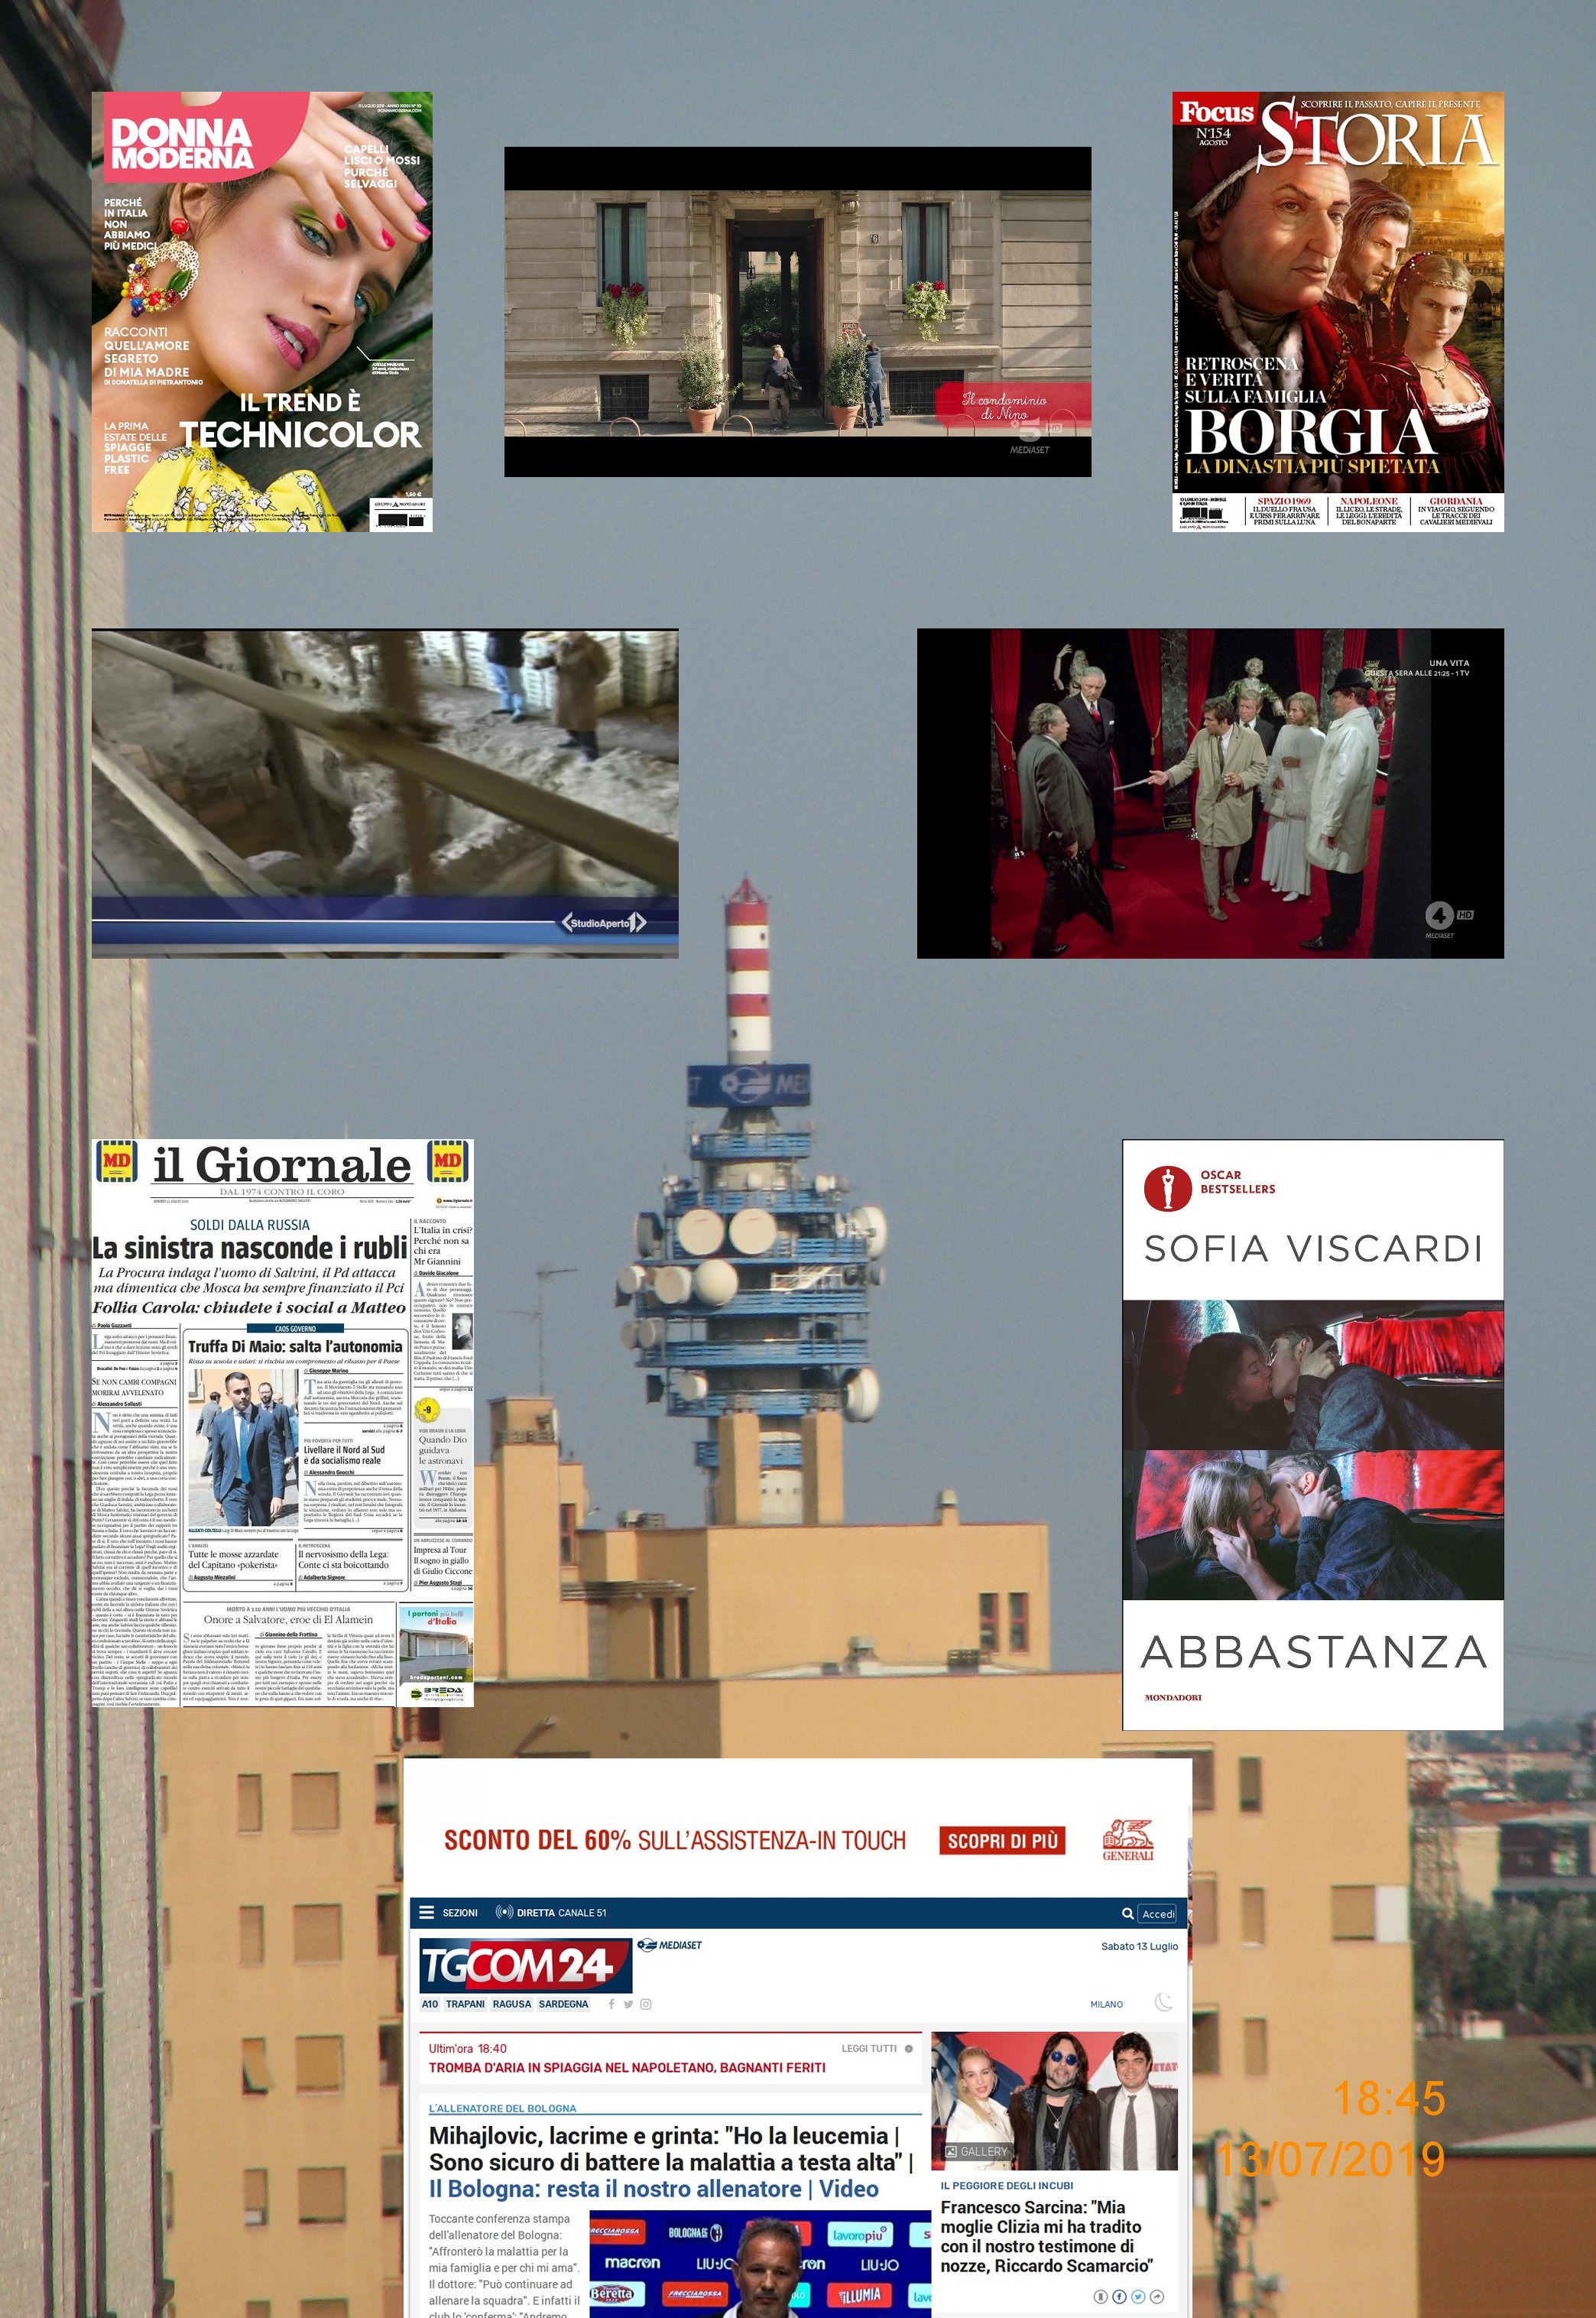
Task: Click Scopri di più Generali ad button
Action: pyautogui.click(x=1002, y=1840)
